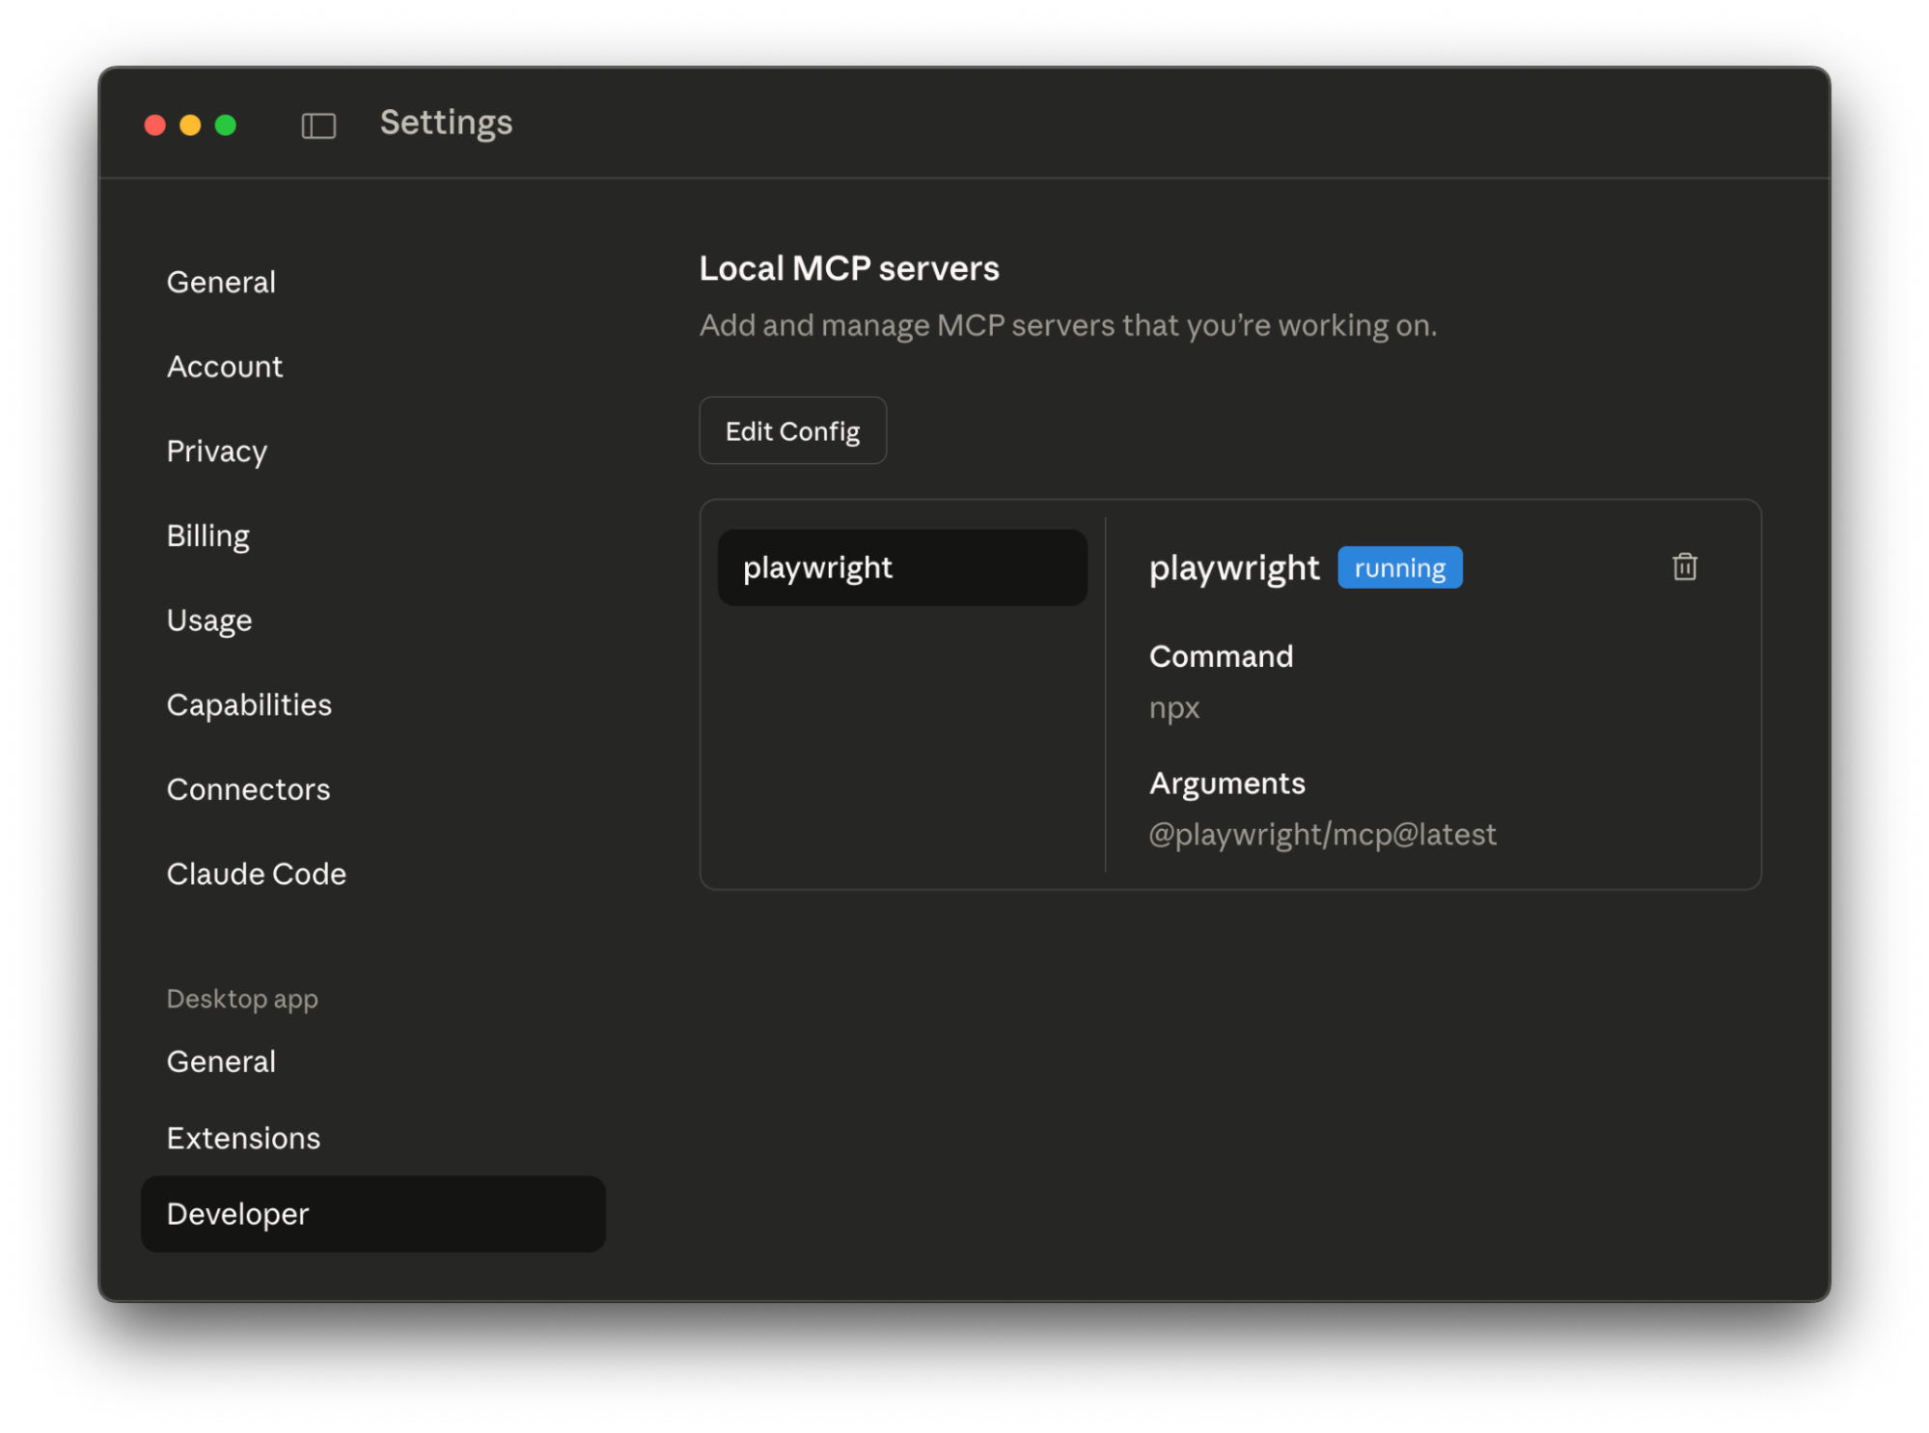Screen dimensions: 1929x1433
Task: Open the Usage settings section
Action: click(209, 620)
